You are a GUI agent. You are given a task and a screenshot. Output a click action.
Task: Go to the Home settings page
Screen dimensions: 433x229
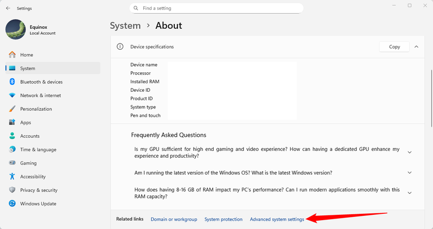click(x=26, y=55)
